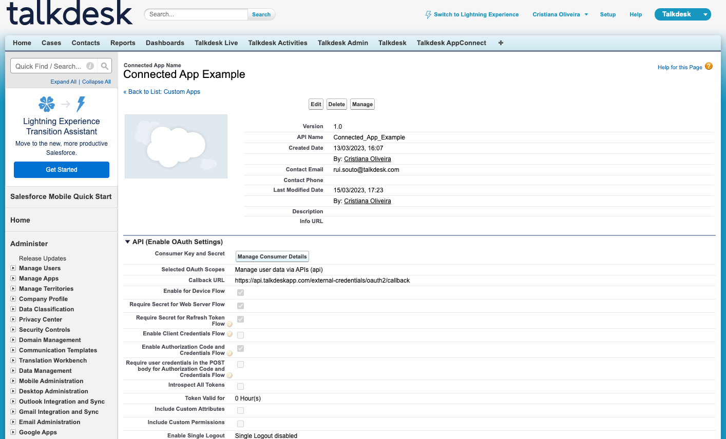Expand Company Profile tree node
This screenshot has width=726, height=439.
[13, 299]
